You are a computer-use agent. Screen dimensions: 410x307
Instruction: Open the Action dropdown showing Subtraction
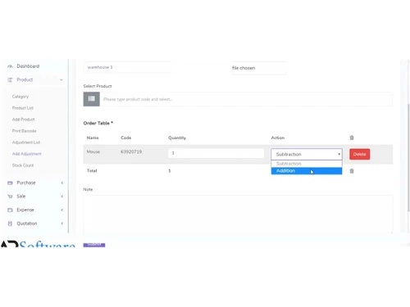307,154
